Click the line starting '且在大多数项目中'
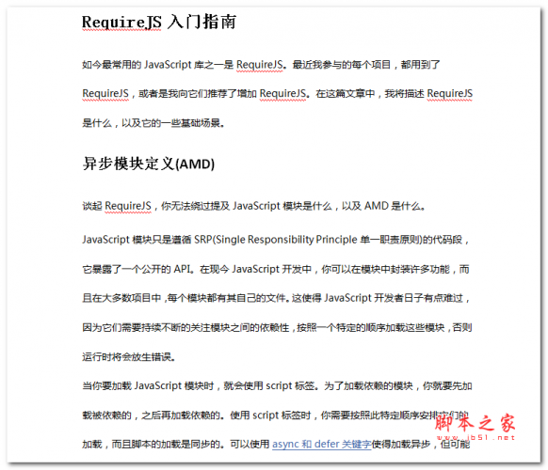 (276, 298)
